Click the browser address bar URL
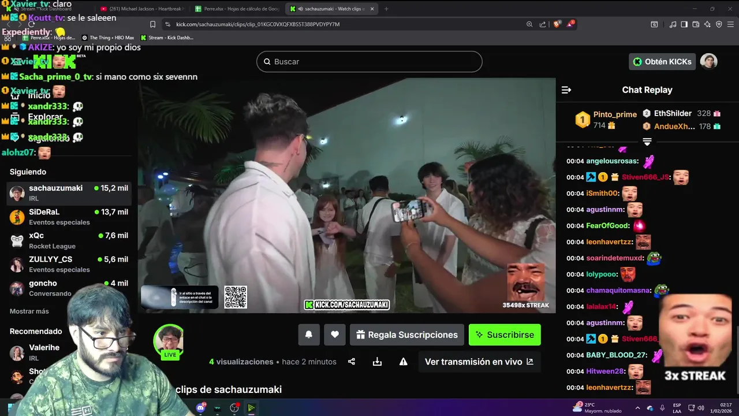 tap(257, 24)
